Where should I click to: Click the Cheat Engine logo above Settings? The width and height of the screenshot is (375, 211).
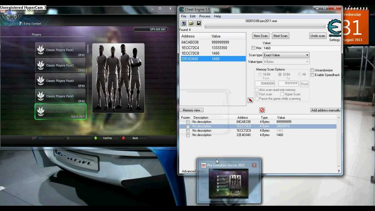pyautogui.click(x=334, y=28)
